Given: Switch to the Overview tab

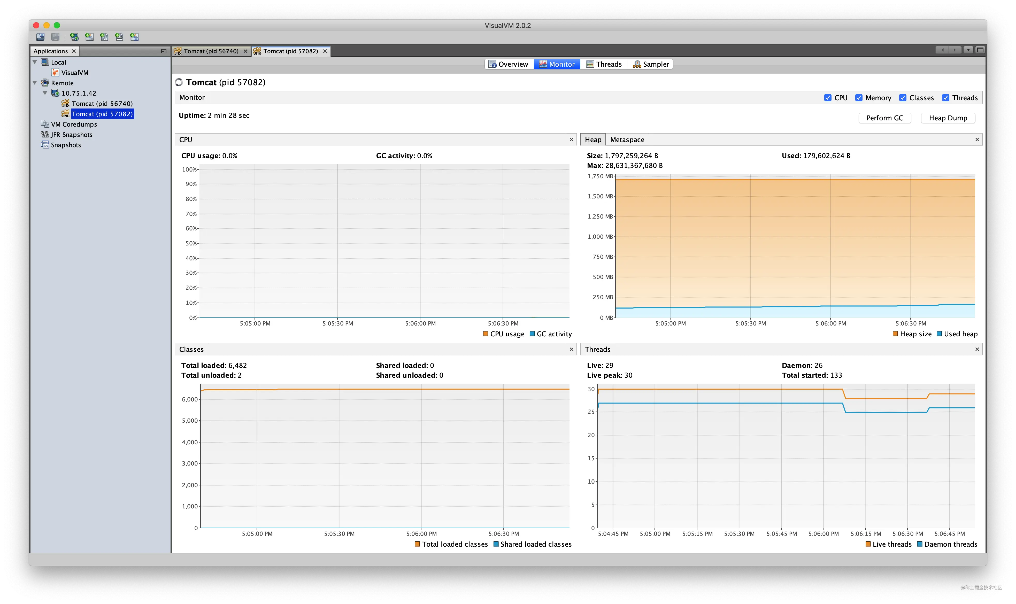Looking at the screenshot, I should tap(509, 64).
